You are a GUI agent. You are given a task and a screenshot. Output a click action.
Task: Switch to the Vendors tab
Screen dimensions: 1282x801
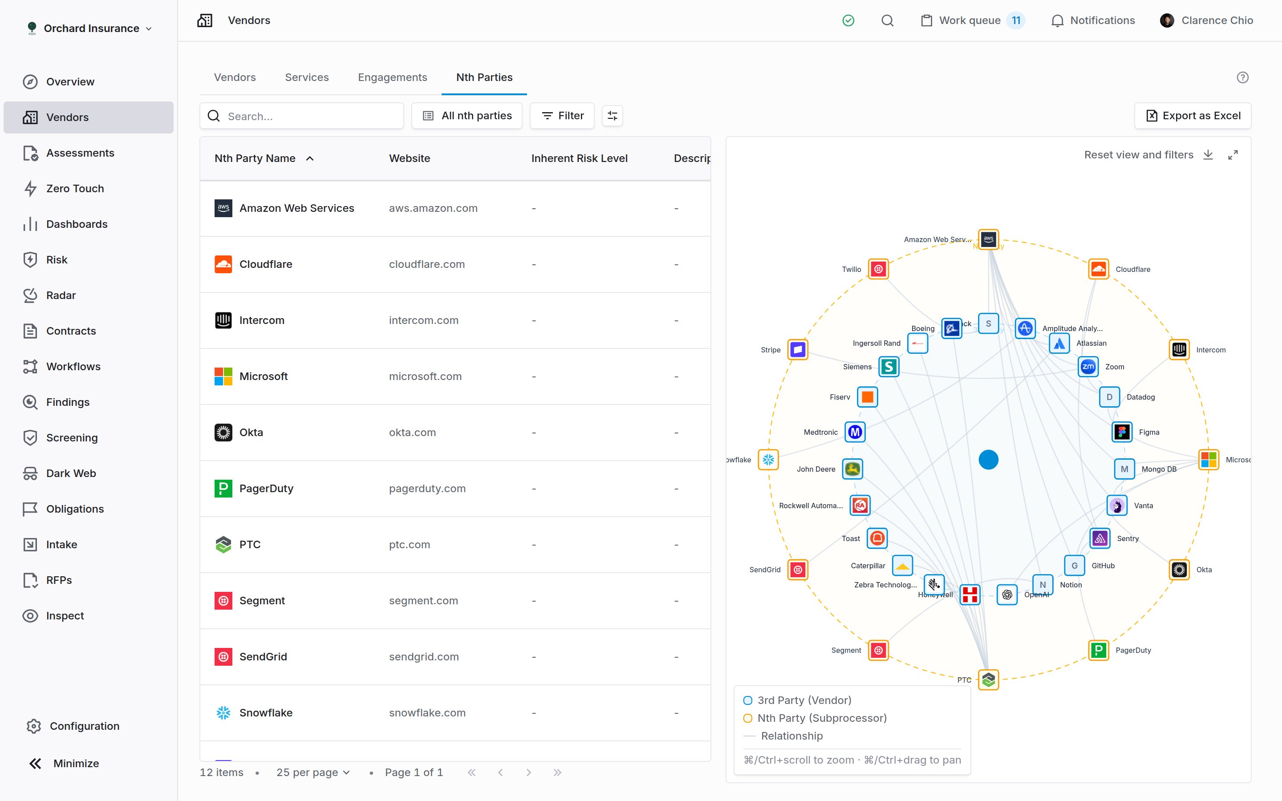[235, 77]
